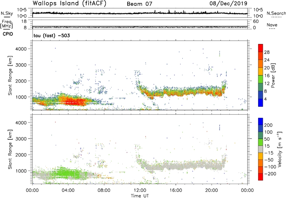Click the 'Freq. [MHz]' axis label
The image size is (286, 198).
[x=7, y=24]
